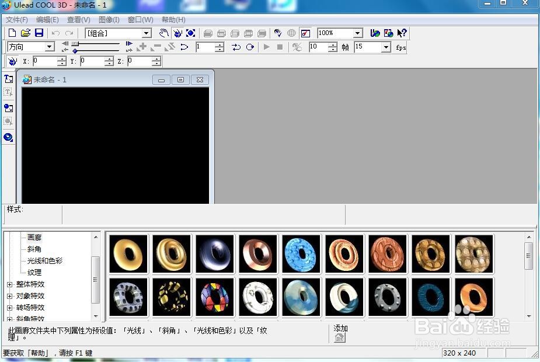Click the rotate icon beside X field
This screenshot has height=362, width=540.
point(12,61)
